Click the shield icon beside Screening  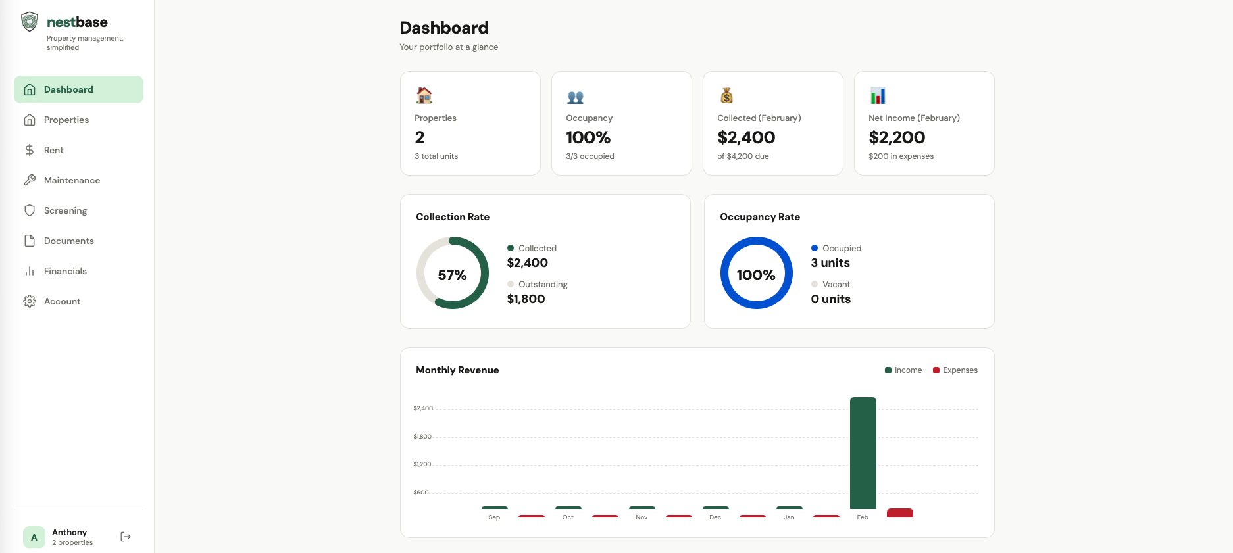click(x=30, y=210)
